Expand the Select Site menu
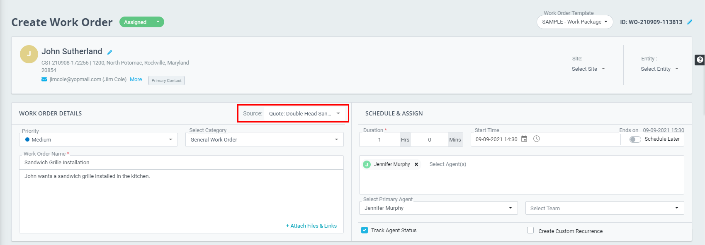The image size is (705, 245). [588, 69]
